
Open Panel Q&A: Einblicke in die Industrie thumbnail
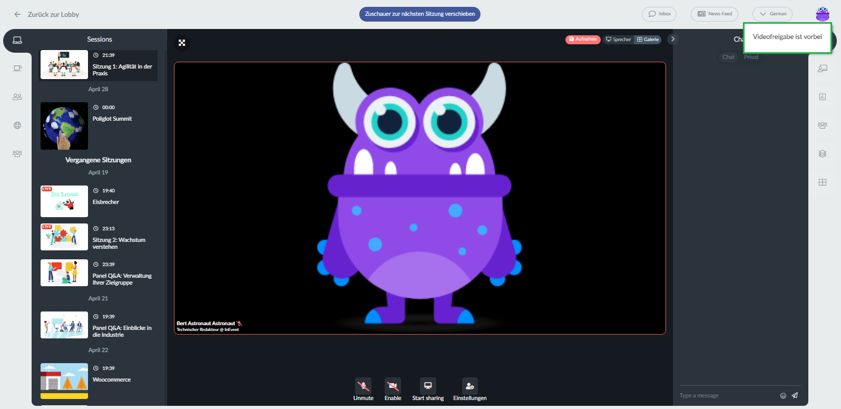pos(64,325)
